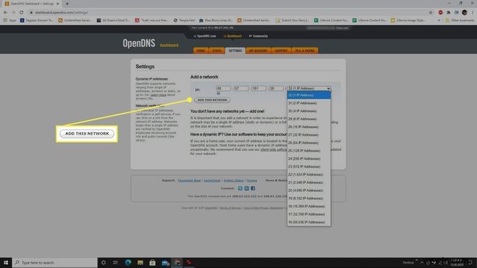Pick 29 (8 IP Addresses) option
Viewport: 477px width, 268px height.
(x=309, y=119)
